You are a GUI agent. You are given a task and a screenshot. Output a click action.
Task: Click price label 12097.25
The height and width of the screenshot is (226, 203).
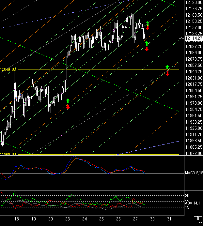point(194,46)
